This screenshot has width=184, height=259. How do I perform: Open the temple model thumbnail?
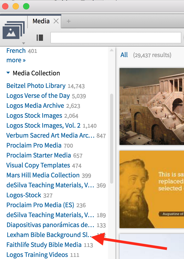click(x=151, y=106)
